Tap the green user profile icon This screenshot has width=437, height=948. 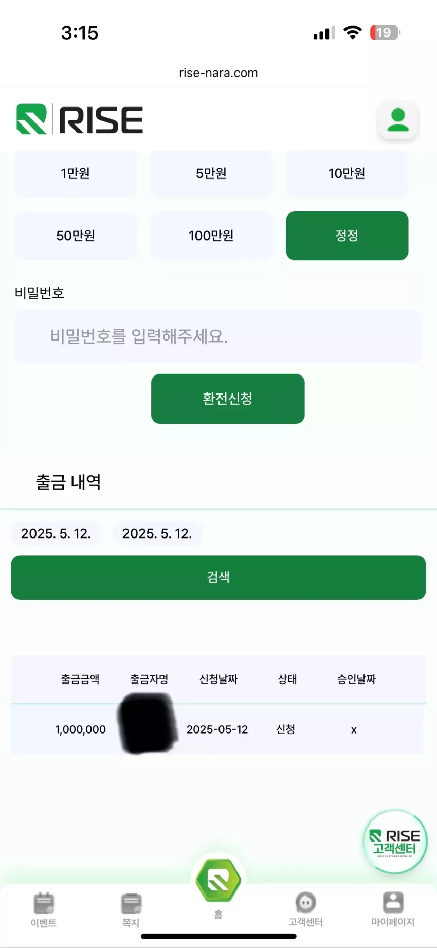[398, 120]
